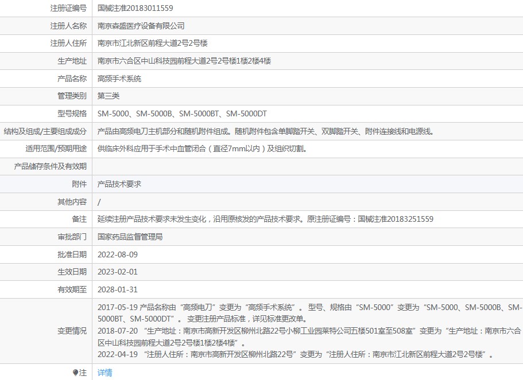Select the 2017-05-19 change record line
Image resolution: width=523 pixels, height=380 pixels.
[309, 313]
